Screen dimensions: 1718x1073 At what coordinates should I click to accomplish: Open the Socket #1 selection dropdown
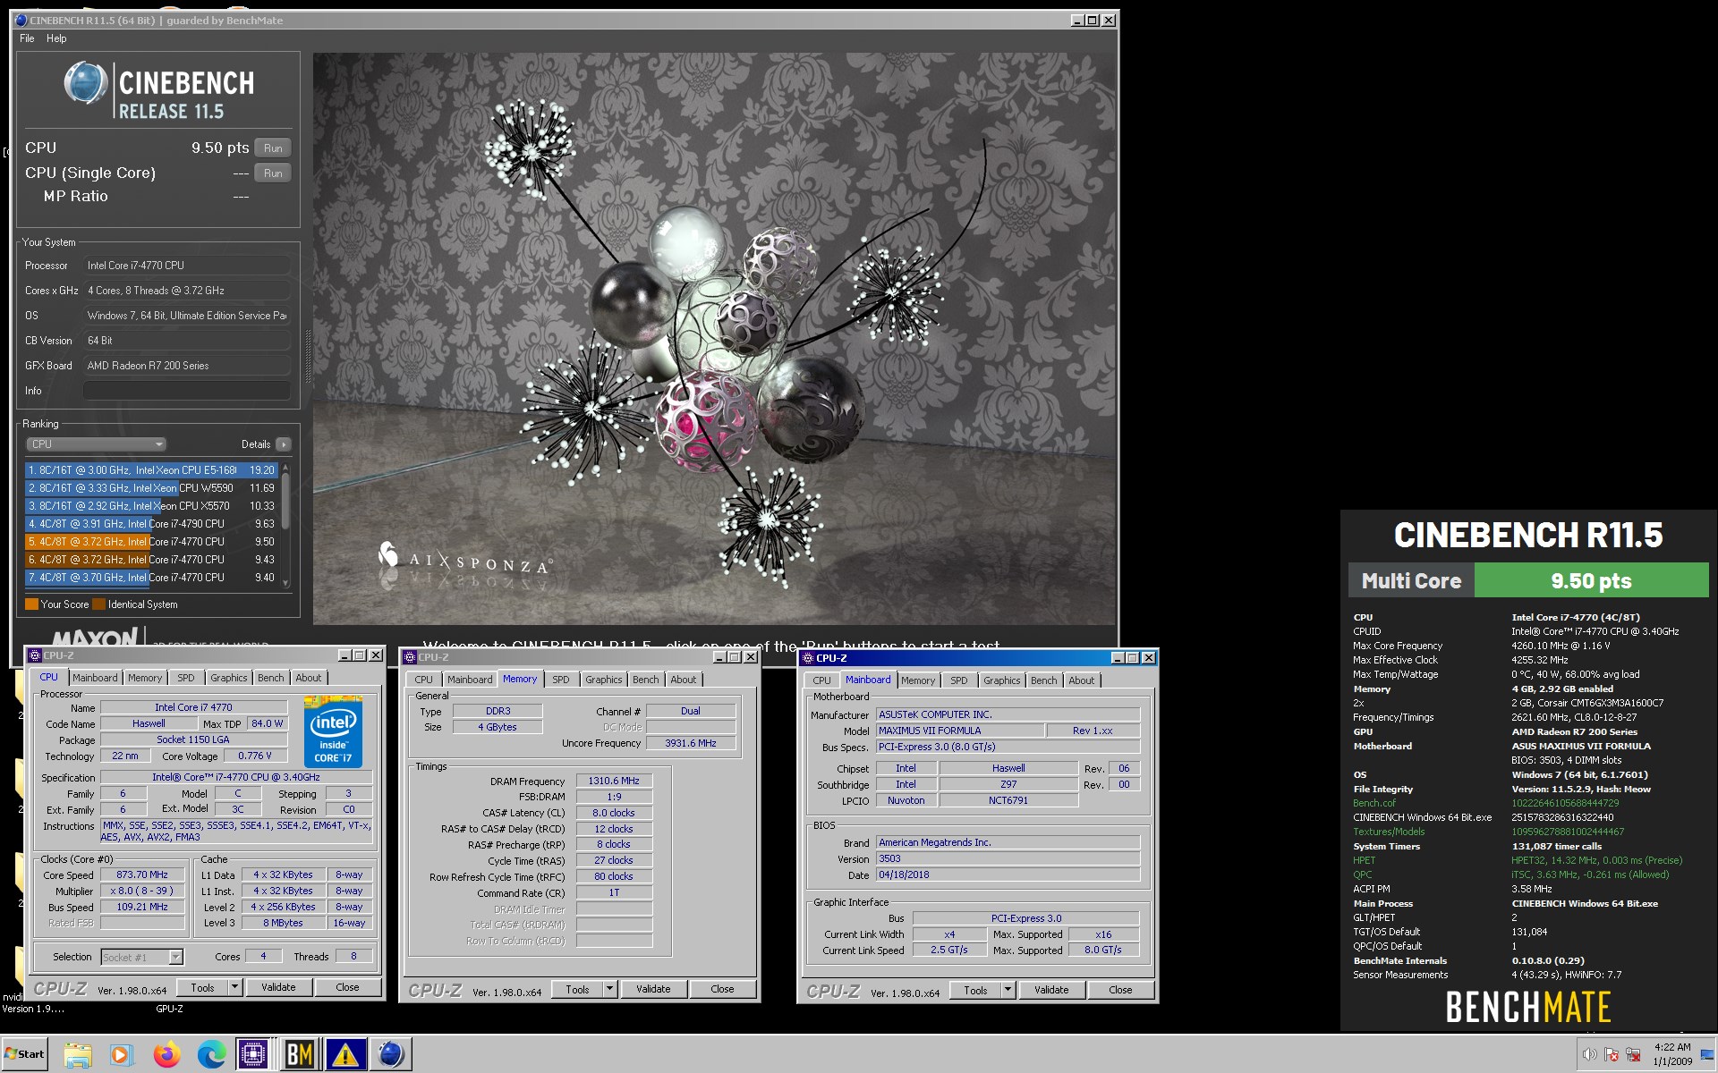tap(142, 957)
